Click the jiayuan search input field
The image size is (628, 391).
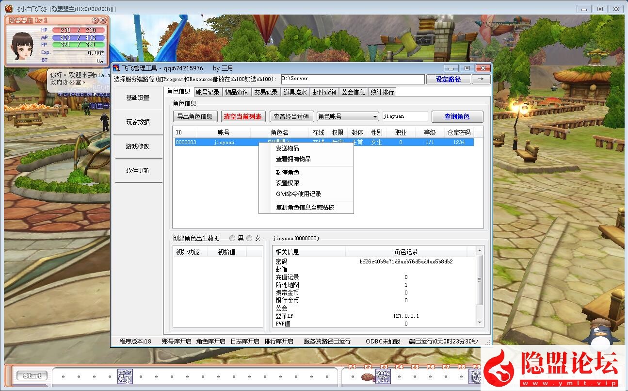pyautogui.click(x=404, y=116)
